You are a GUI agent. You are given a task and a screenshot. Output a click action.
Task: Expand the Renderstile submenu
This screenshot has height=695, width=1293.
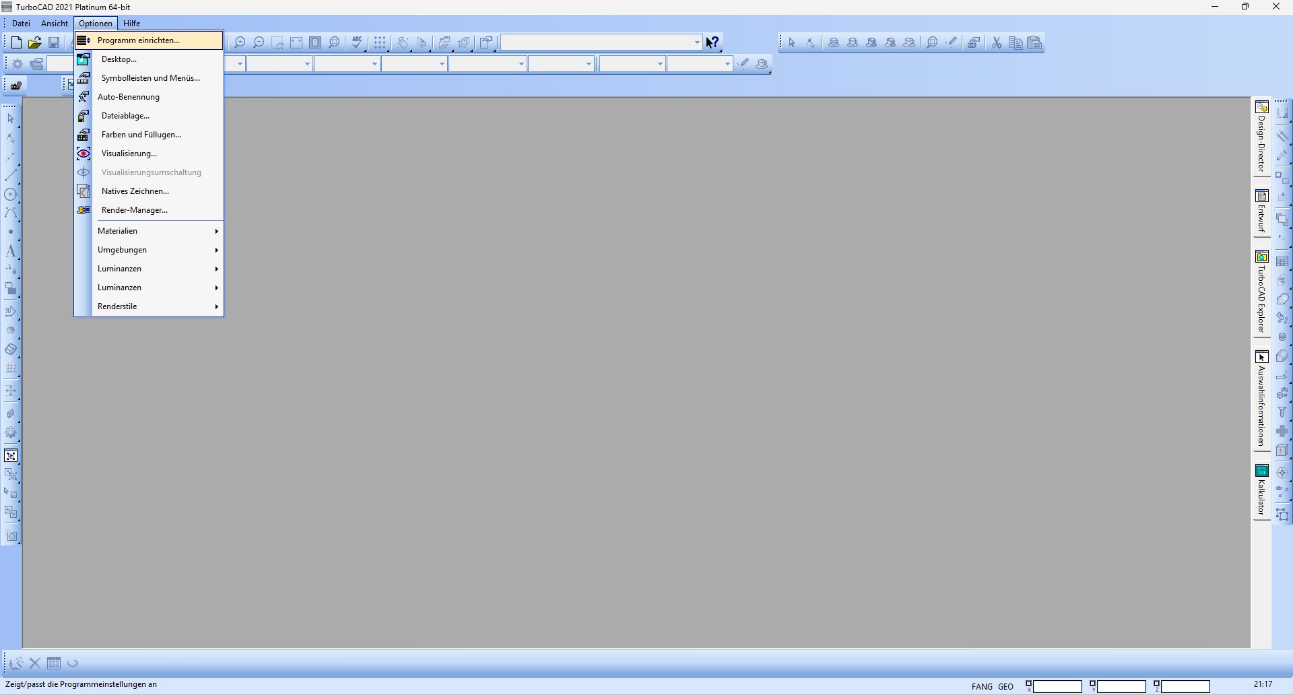tap(158, 306)
